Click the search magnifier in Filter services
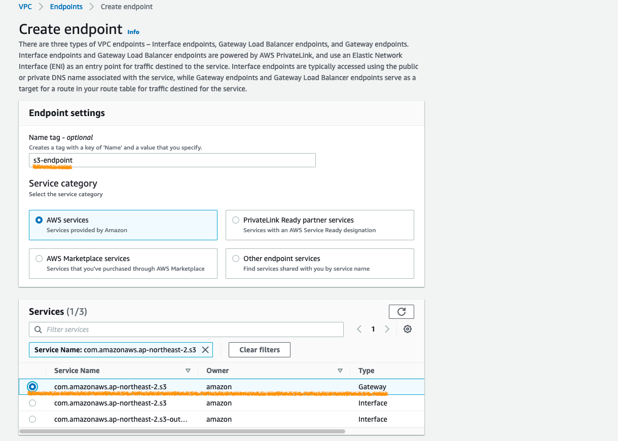 point(38,329)
